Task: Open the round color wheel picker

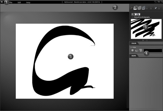Action: click(137, 50)
